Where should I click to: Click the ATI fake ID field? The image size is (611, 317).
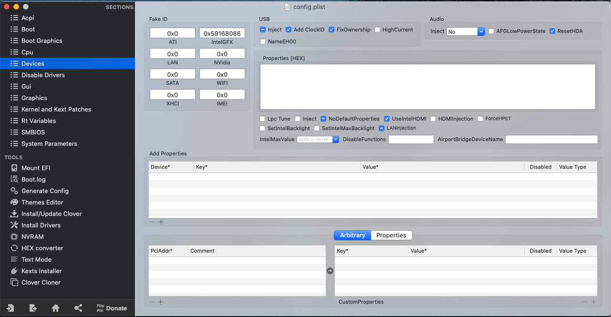click(x=173, y=33)
